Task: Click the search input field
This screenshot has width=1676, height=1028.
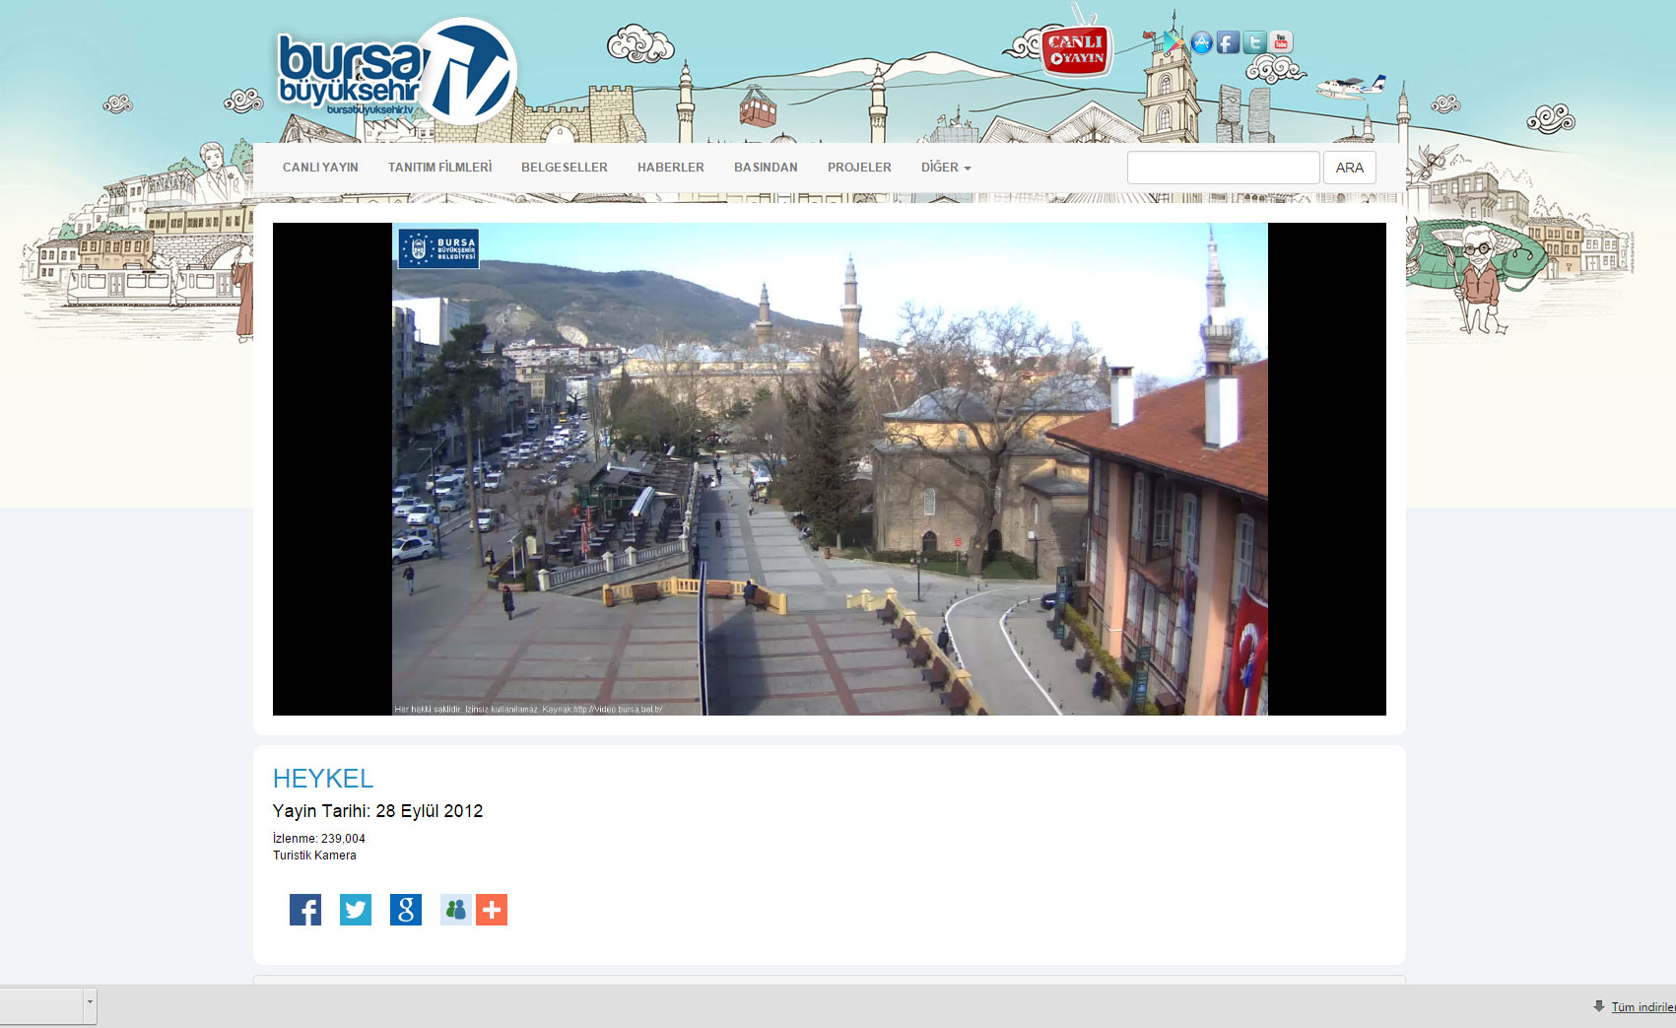Action: (1223, 168)
